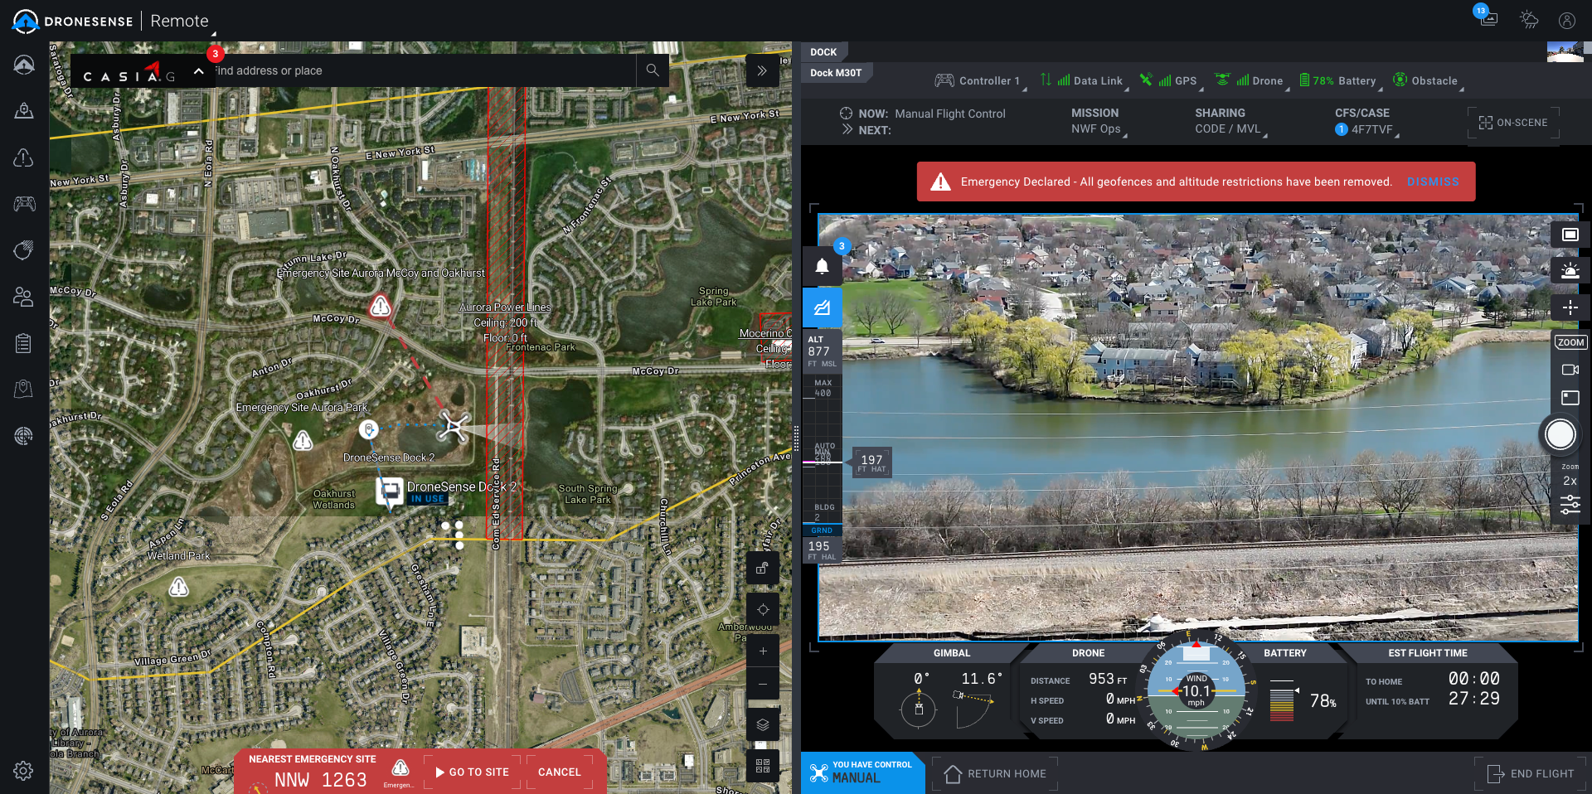The width and height of the screenshot is (1592, 794).
Task: Click the DroneSense logo in header
Action: [72, 21]
